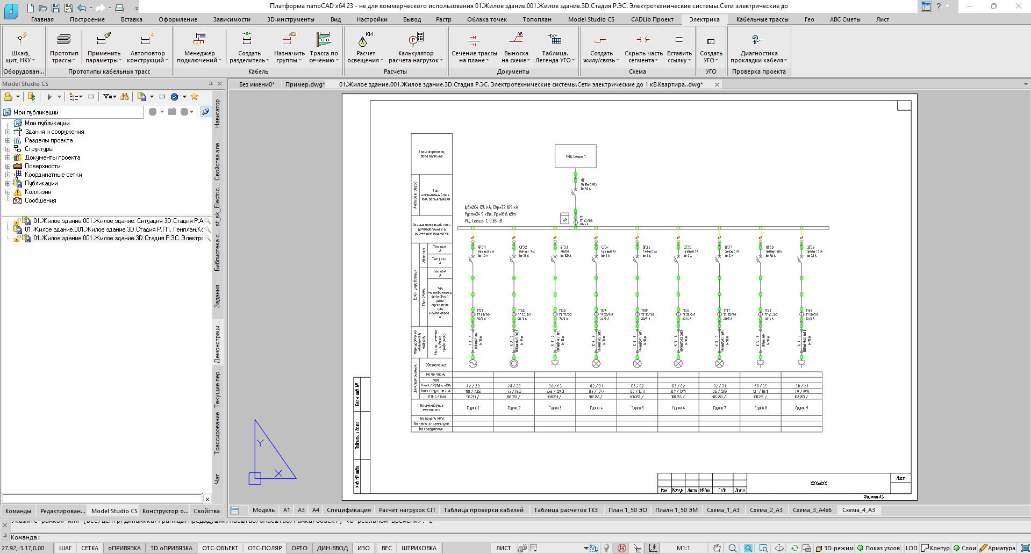Open the Спецификация sheet tab
The width and height of the screenshot is (1031, 554).
click(x=348, y=510)
